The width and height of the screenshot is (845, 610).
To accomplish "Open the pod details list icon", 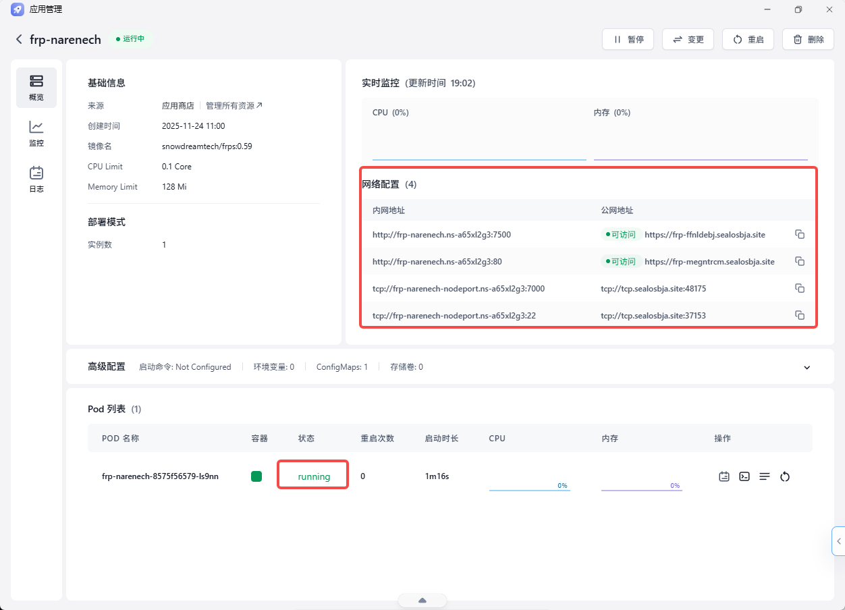I will point(765,476).
